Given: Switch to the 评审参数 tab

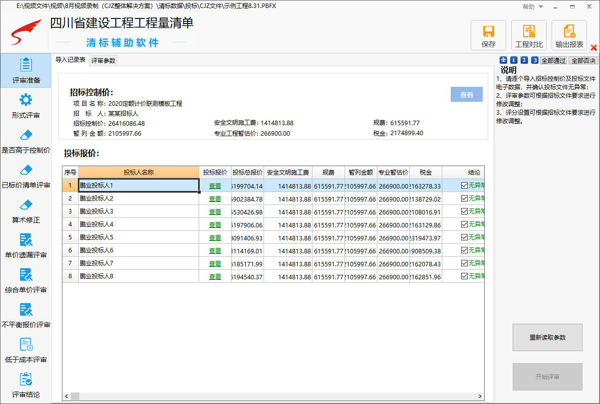Looking at the screenshot, I should [103, 60].
